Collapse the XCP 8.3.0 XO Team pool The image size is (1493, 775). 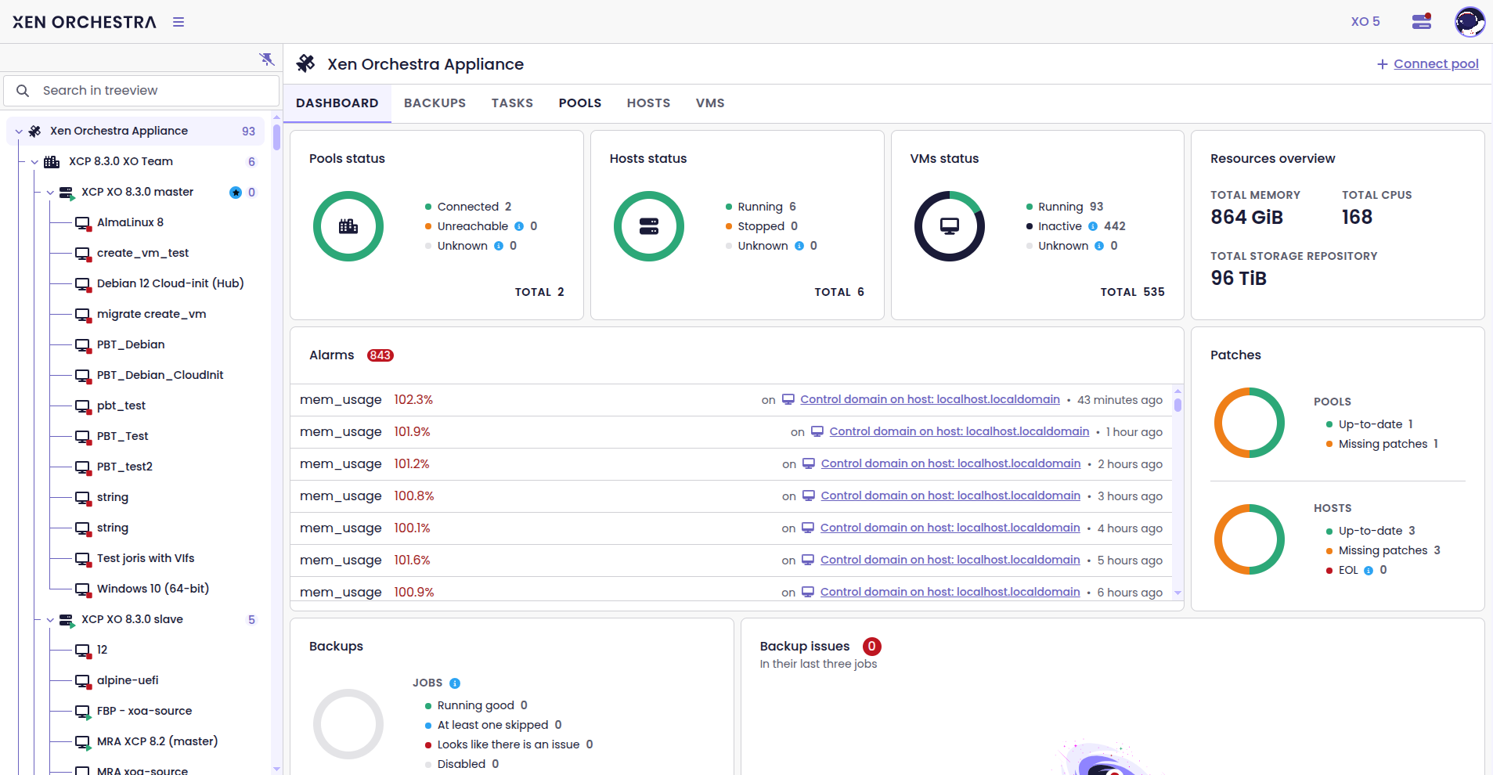point(34,162)
